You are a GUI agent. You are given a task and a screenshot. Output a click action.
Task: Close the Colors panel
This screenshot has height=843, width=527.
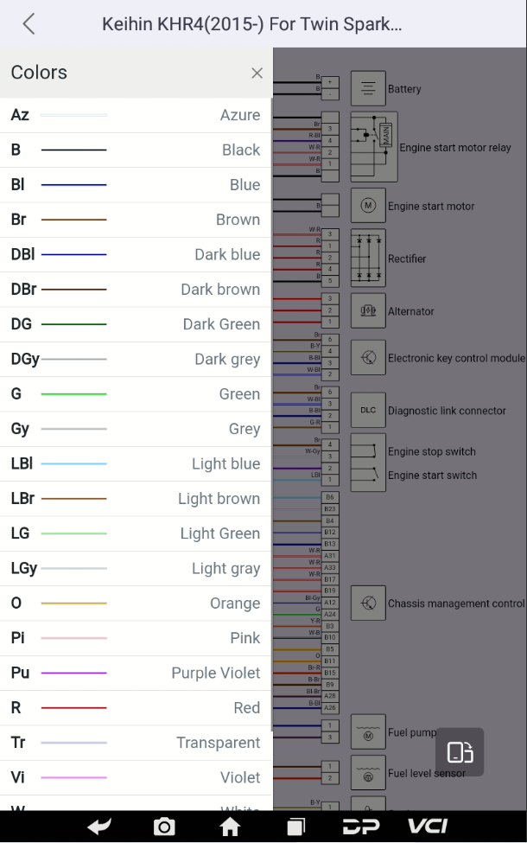(257, 73)
